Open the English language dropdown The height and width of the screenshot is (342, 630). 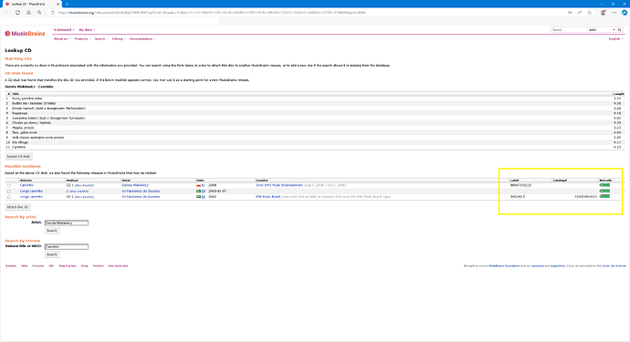(x=615, y=39)
